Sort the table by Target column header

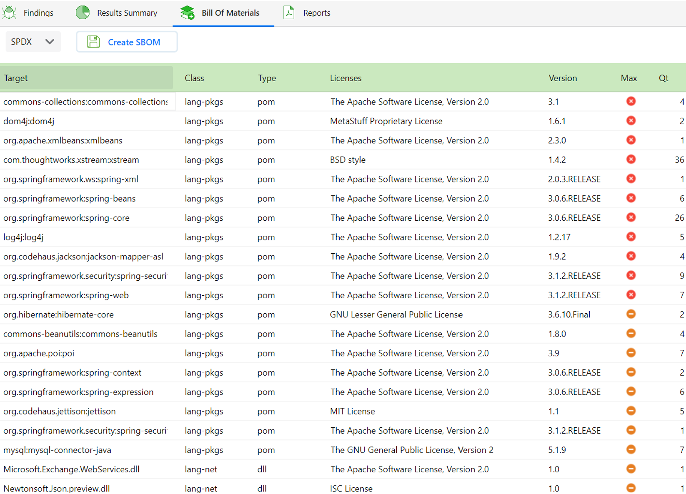(x=16, y=78)
